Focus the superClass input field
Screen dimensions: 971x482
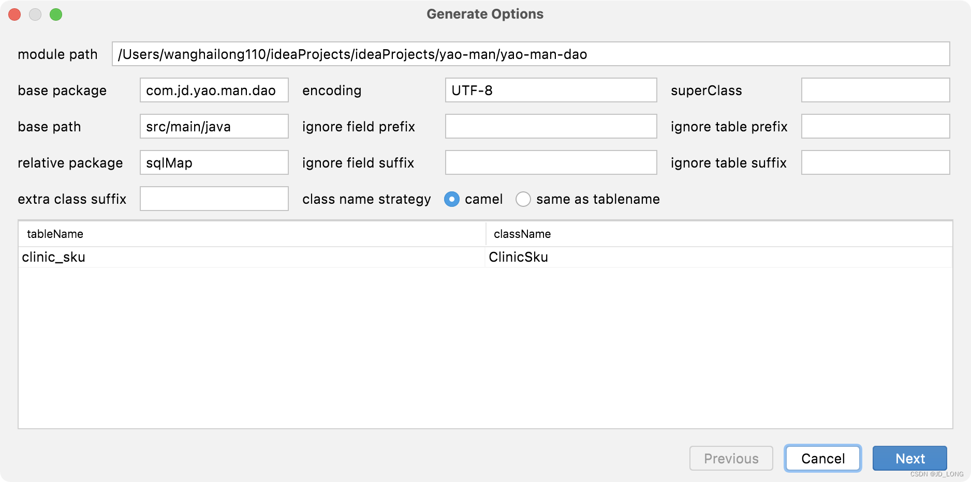[x=876, y=90]
